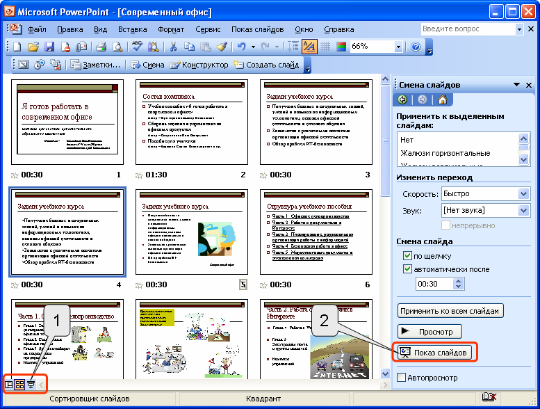Open the Правка menu
540x409 pixels.
[x=70, y=29]
